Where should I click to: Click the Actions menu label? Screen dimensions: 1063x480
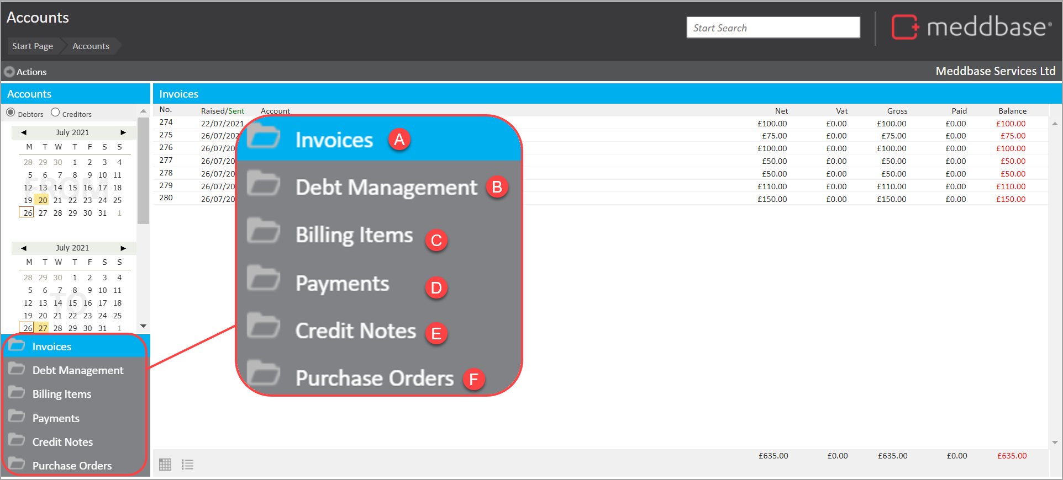(31, 72)
